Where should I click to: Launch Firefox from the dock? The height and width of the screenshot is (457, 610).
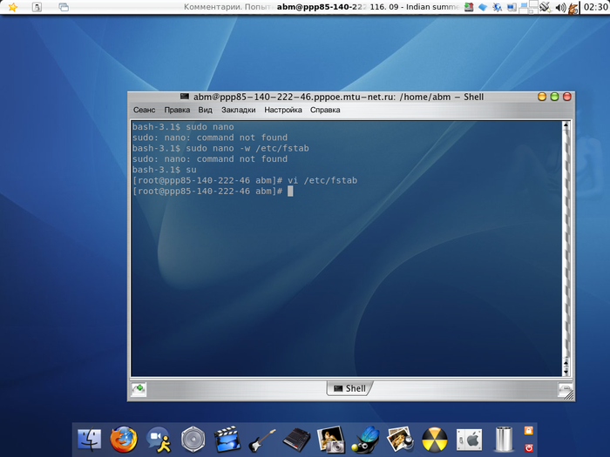tap(124, 439)
